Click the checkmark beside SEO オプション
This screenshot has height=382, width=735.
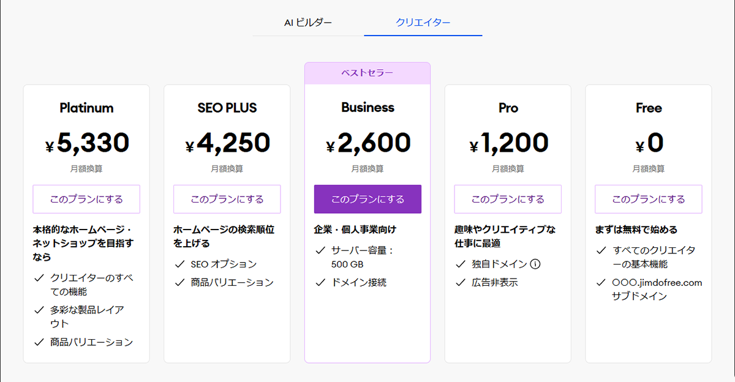[x=180, y=264]
